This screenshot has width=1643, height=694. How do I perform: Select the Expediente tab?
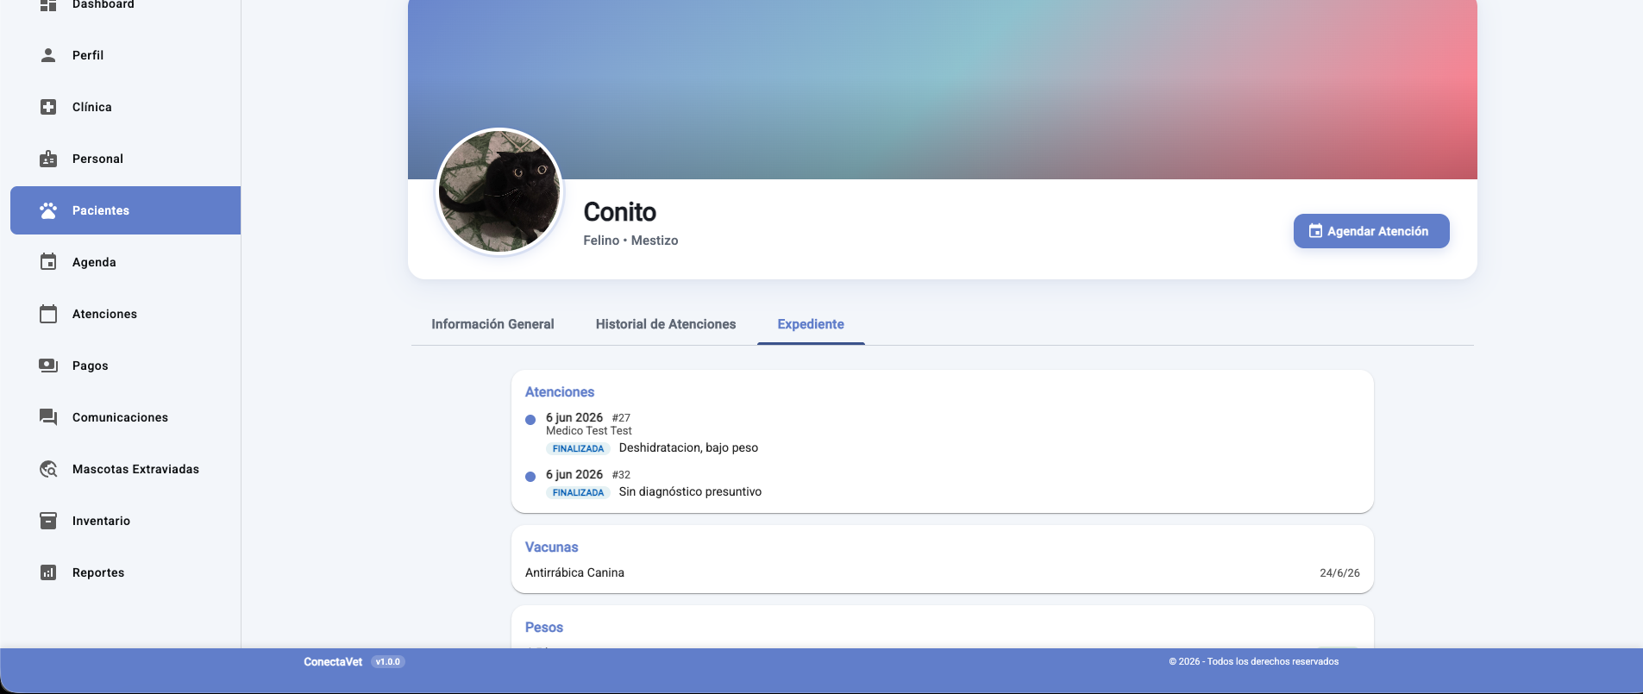click(811, 324)
